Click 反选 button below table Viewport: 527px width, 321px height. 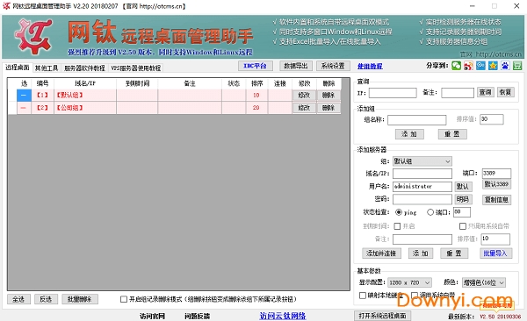pyautogui.click(x=46, y=299)
